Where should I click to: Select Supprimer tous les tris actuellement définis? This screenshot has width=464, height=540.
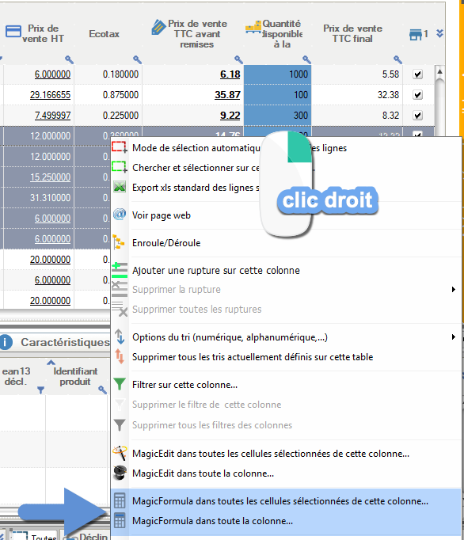tap(286, 357)
